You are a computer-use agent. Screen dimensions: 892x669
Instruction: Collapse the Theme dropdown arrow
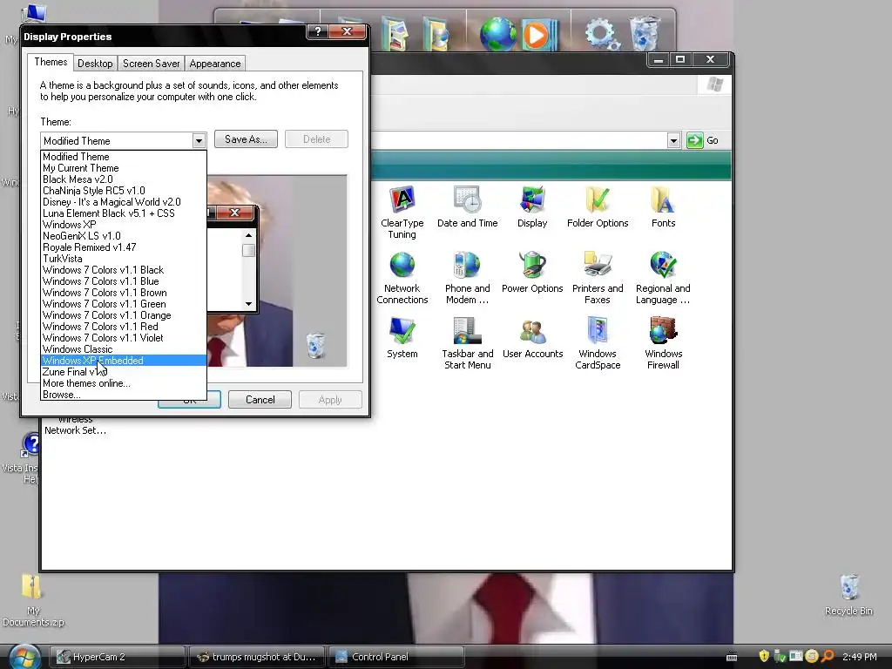(x=198, y=140)
